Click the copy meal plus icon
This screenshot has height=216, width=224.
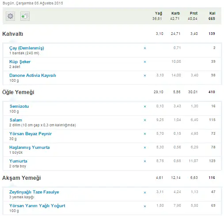(25, 16)
